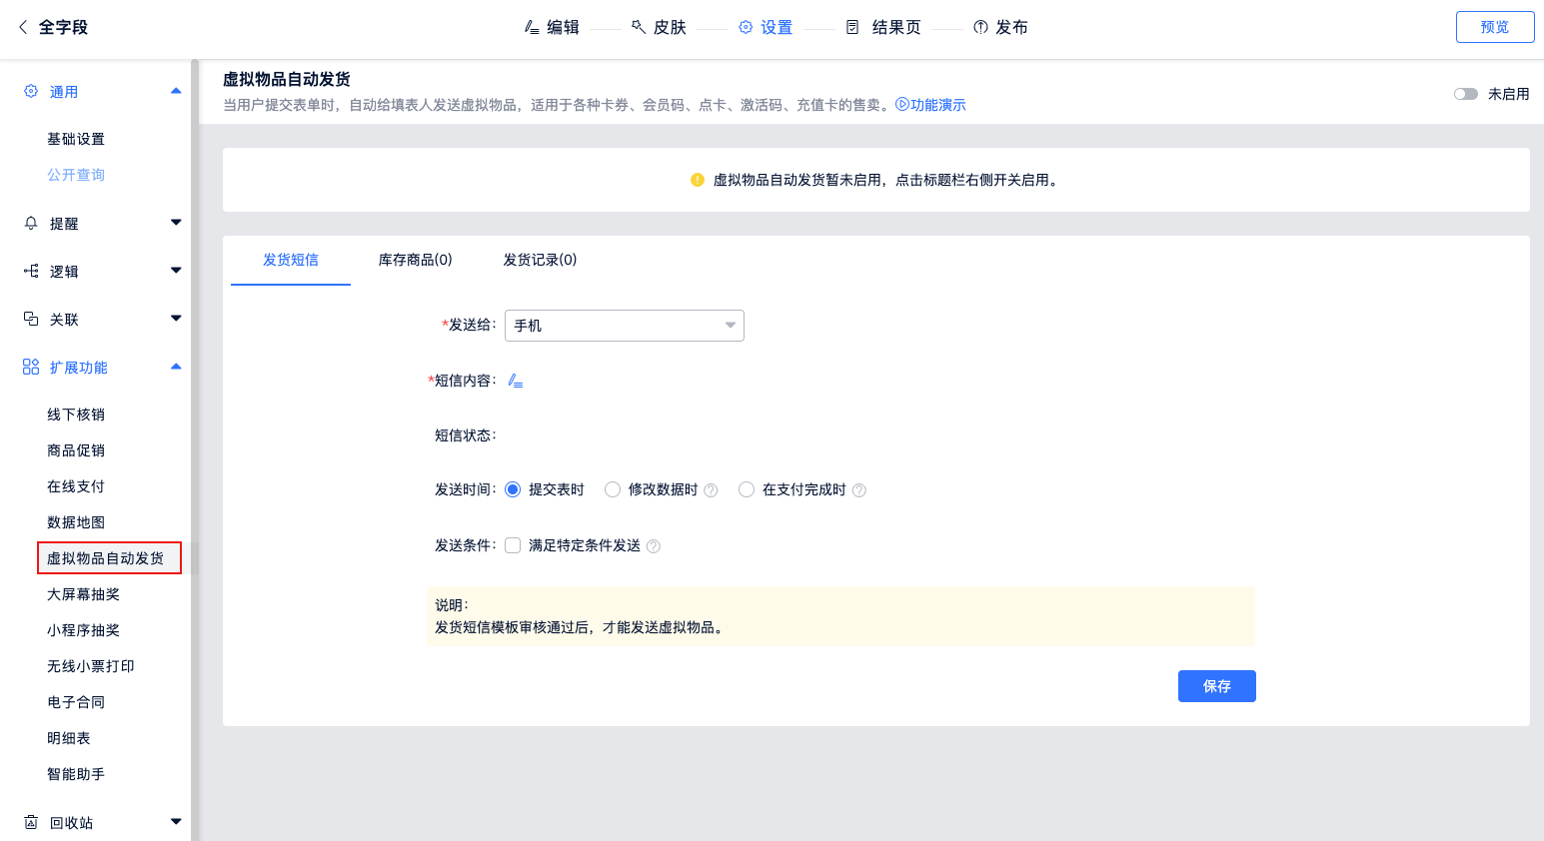
Task: Click the edit pencil icon next to 短信内容
Action: (515, 381)
